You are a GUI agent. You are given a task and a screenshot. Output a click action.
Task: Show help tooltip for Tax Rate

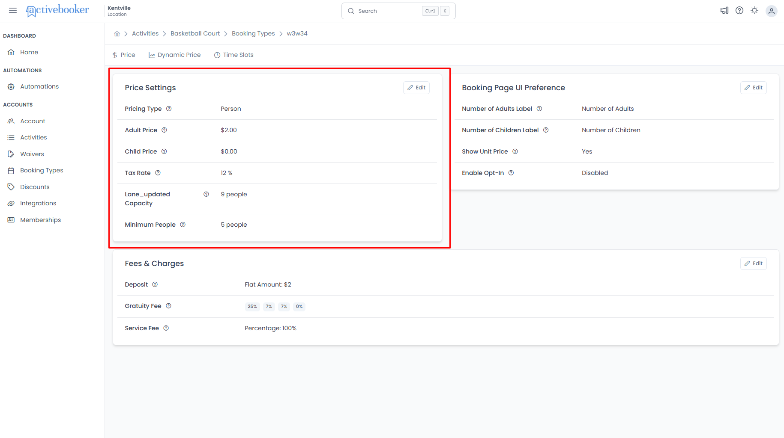158,173
